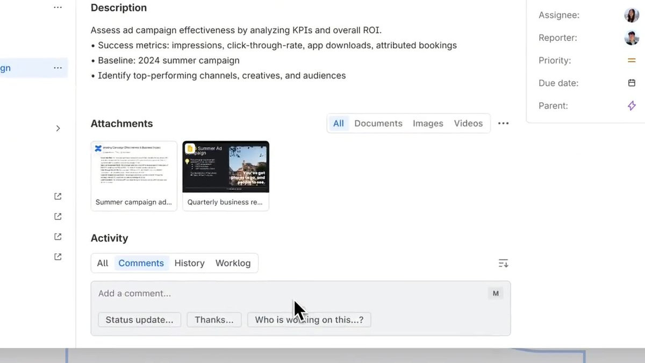Show All attachments filter
This screenshot has width=645, height=363.
(339, 123)
